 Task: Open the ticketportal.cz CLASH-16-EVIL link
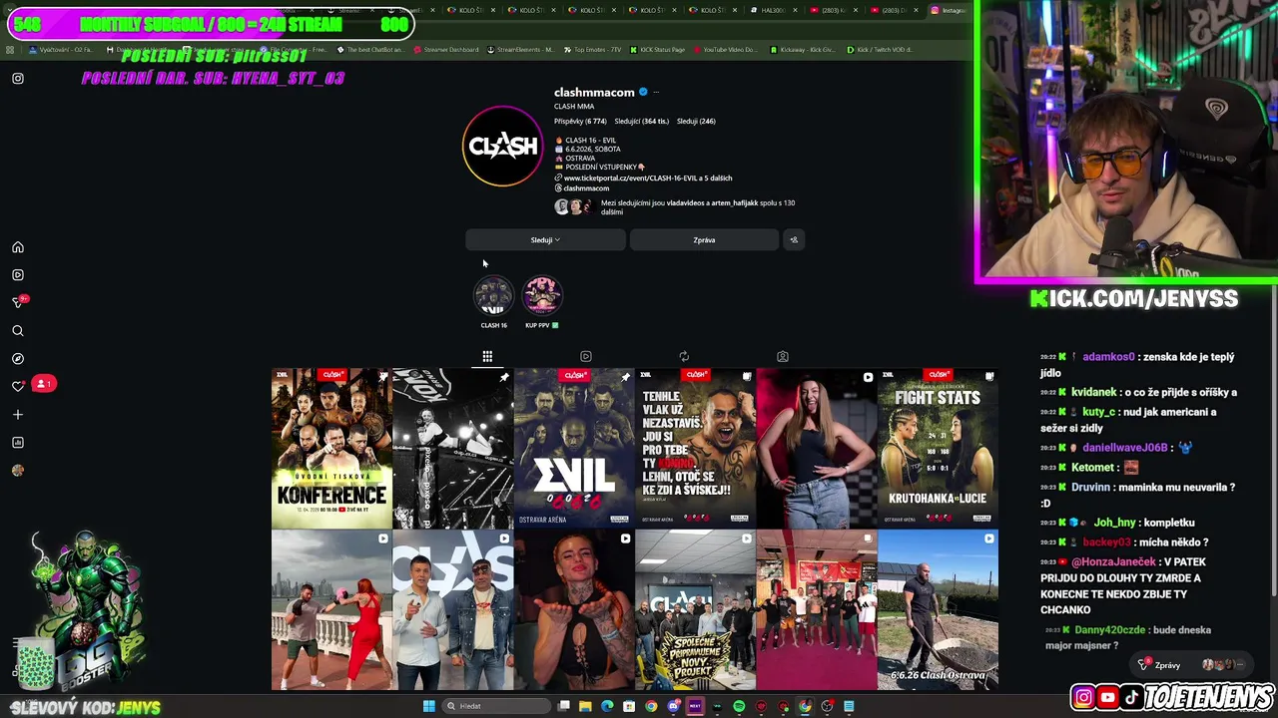[x=648, y=178]
